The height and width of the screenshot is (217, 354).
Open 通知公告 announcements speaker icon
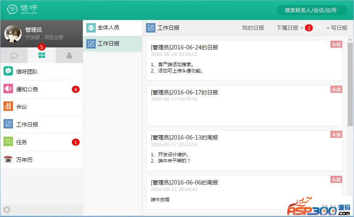pos(8,89)
